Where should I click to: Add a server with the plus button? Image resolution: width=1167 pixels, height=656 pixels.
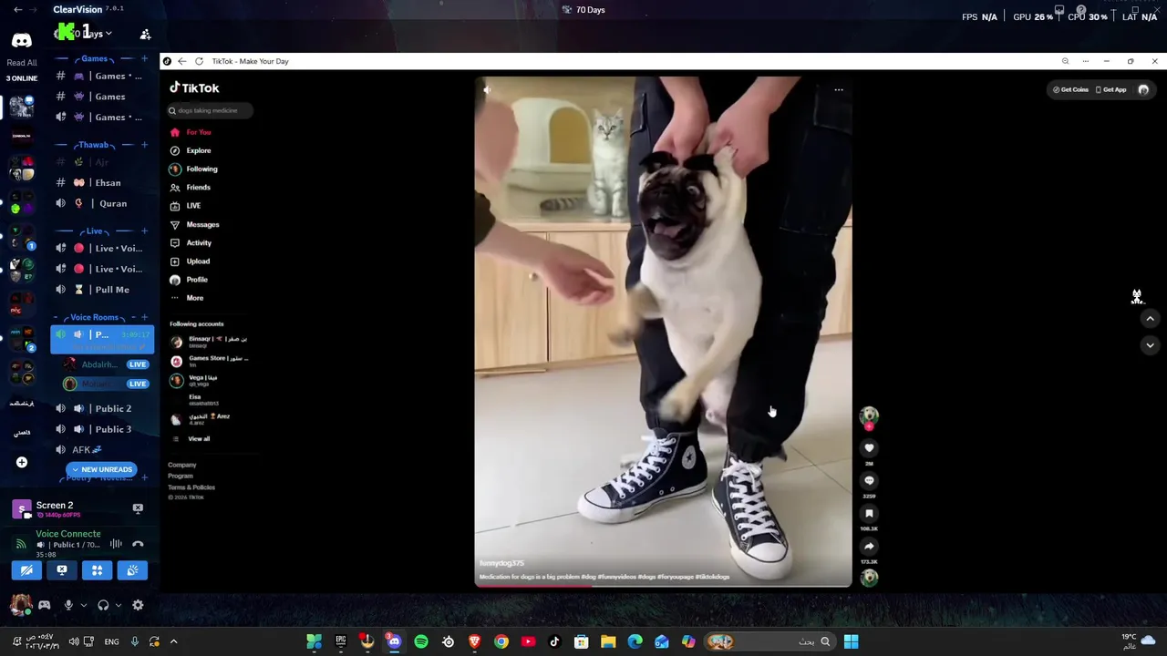pyautogui.click(x=21, y=462)
